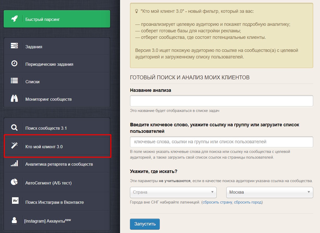Click the user icon for Instagram Аккаунты

(x=14, y=220)
